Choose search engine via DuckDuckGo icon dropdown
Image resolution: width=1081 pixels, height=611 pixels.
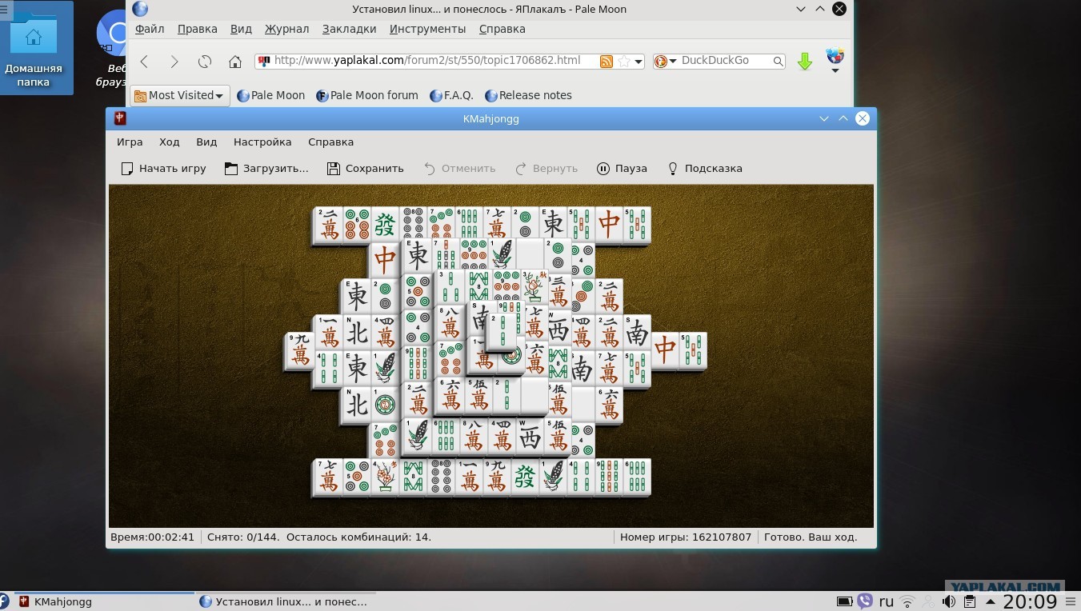coord(665,61)
